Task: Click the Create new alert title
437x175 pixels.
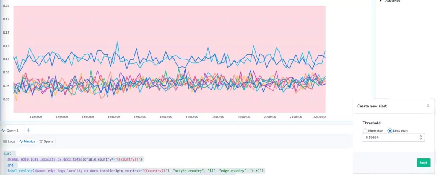Action: click(372, 106)
